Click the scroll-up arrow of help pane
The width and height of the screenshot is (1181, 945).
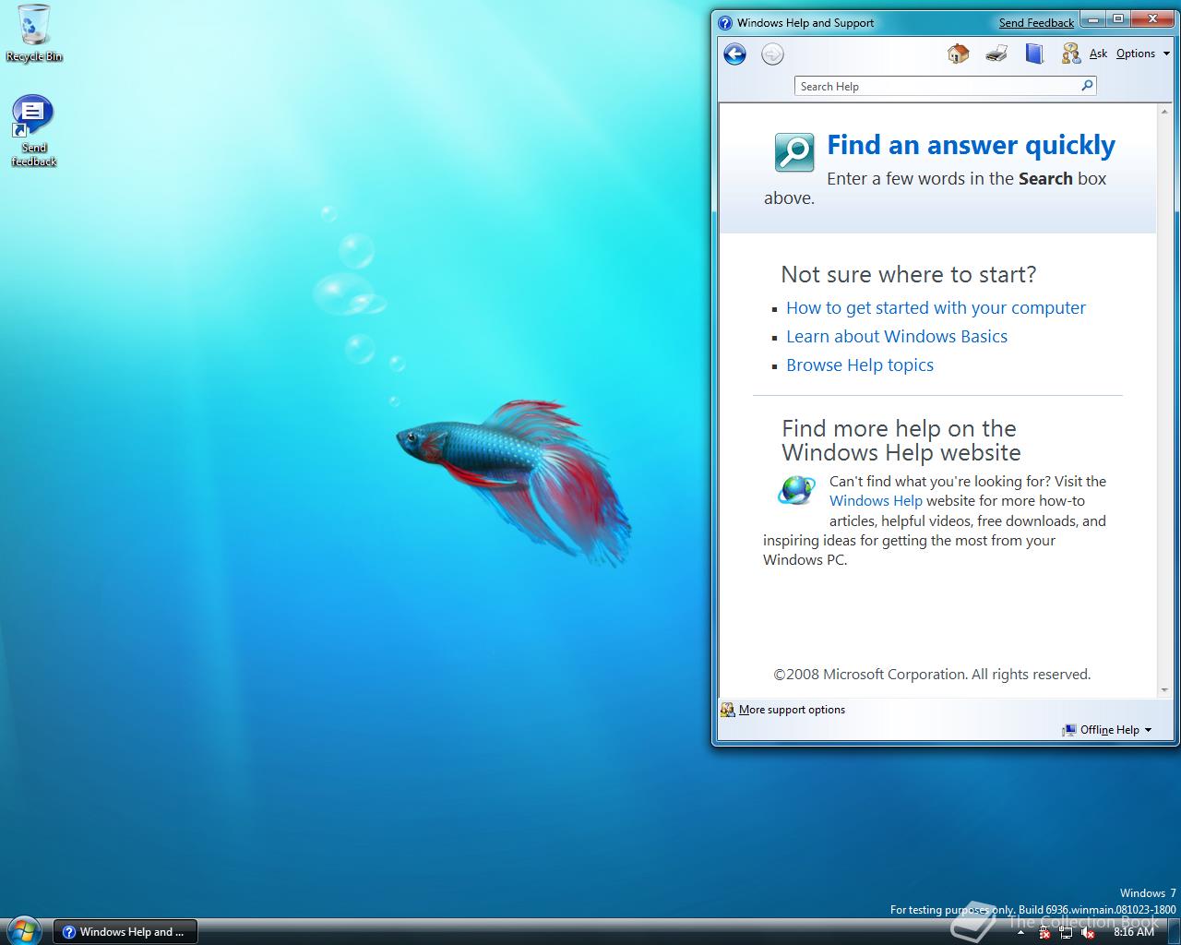point(1164,111)
